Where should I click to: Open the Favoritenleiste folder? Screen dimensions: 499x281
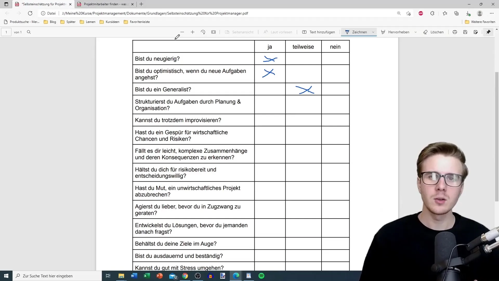click(137, 22)
